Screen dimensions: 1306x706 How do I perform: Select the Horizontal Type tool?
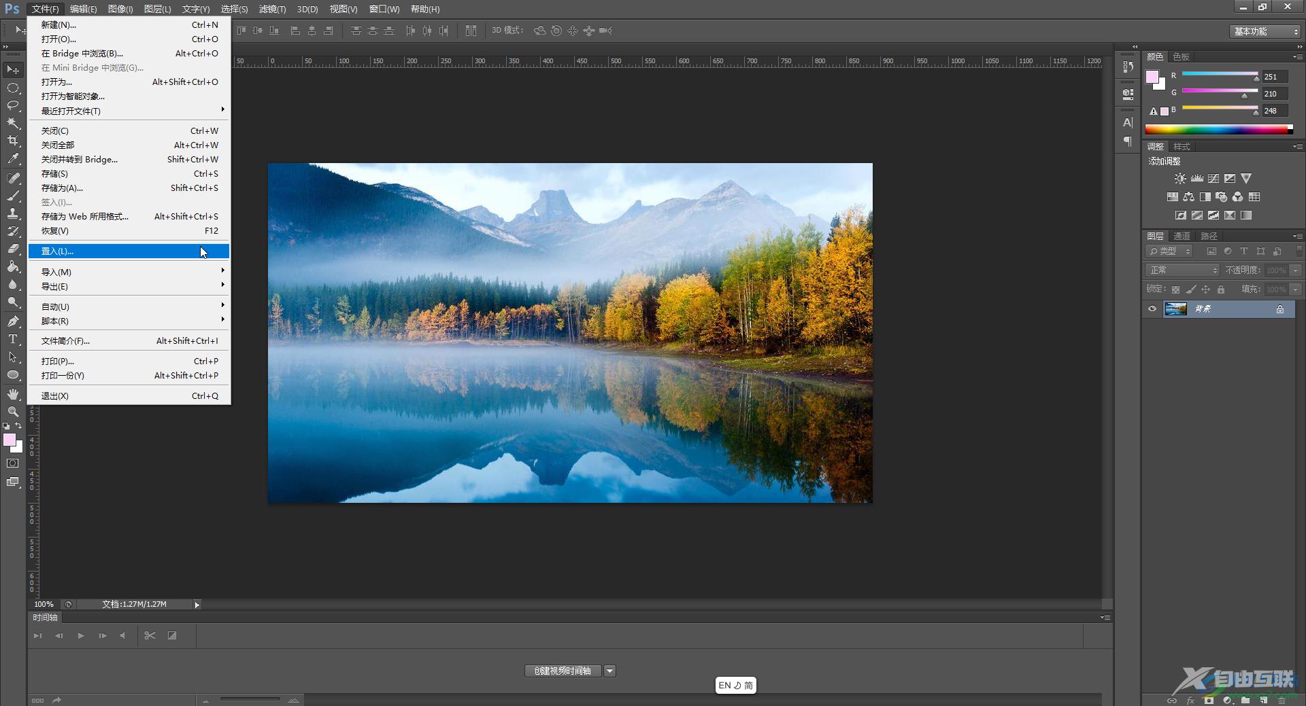click(x=13, y=339)
